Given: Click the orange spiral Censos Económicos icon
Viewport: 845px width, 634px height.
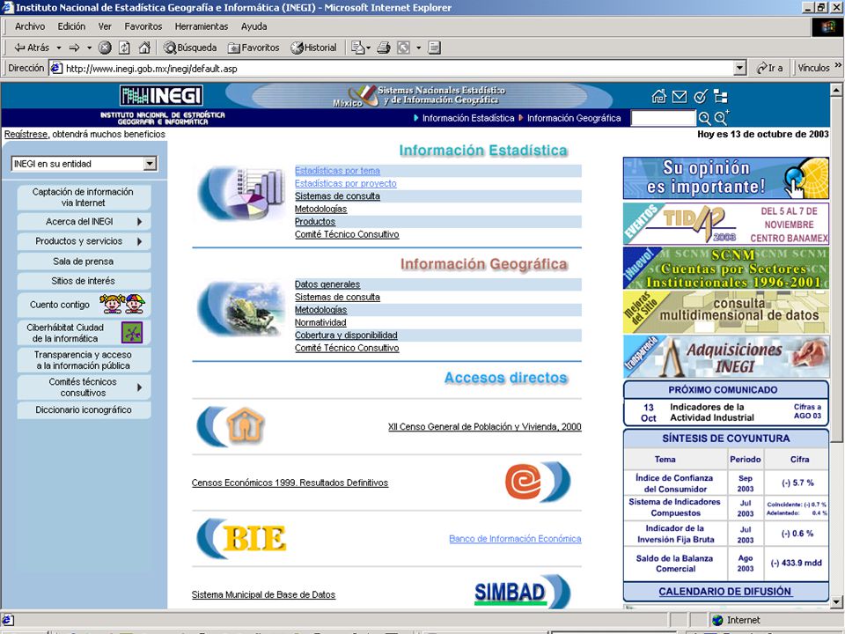Looking at the screenshot, I should coord(522,481).
